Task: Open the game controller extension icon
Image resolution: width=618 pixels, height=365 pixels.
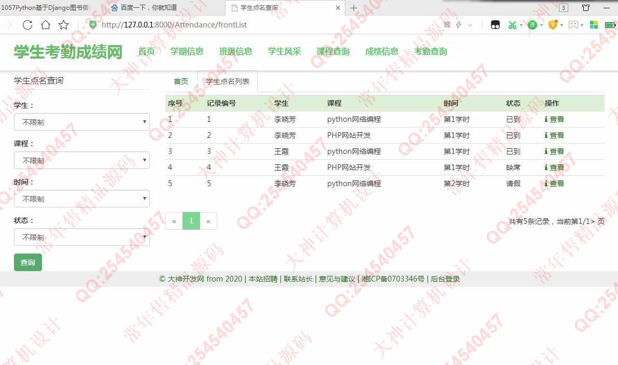Action: tap(573, 25)
